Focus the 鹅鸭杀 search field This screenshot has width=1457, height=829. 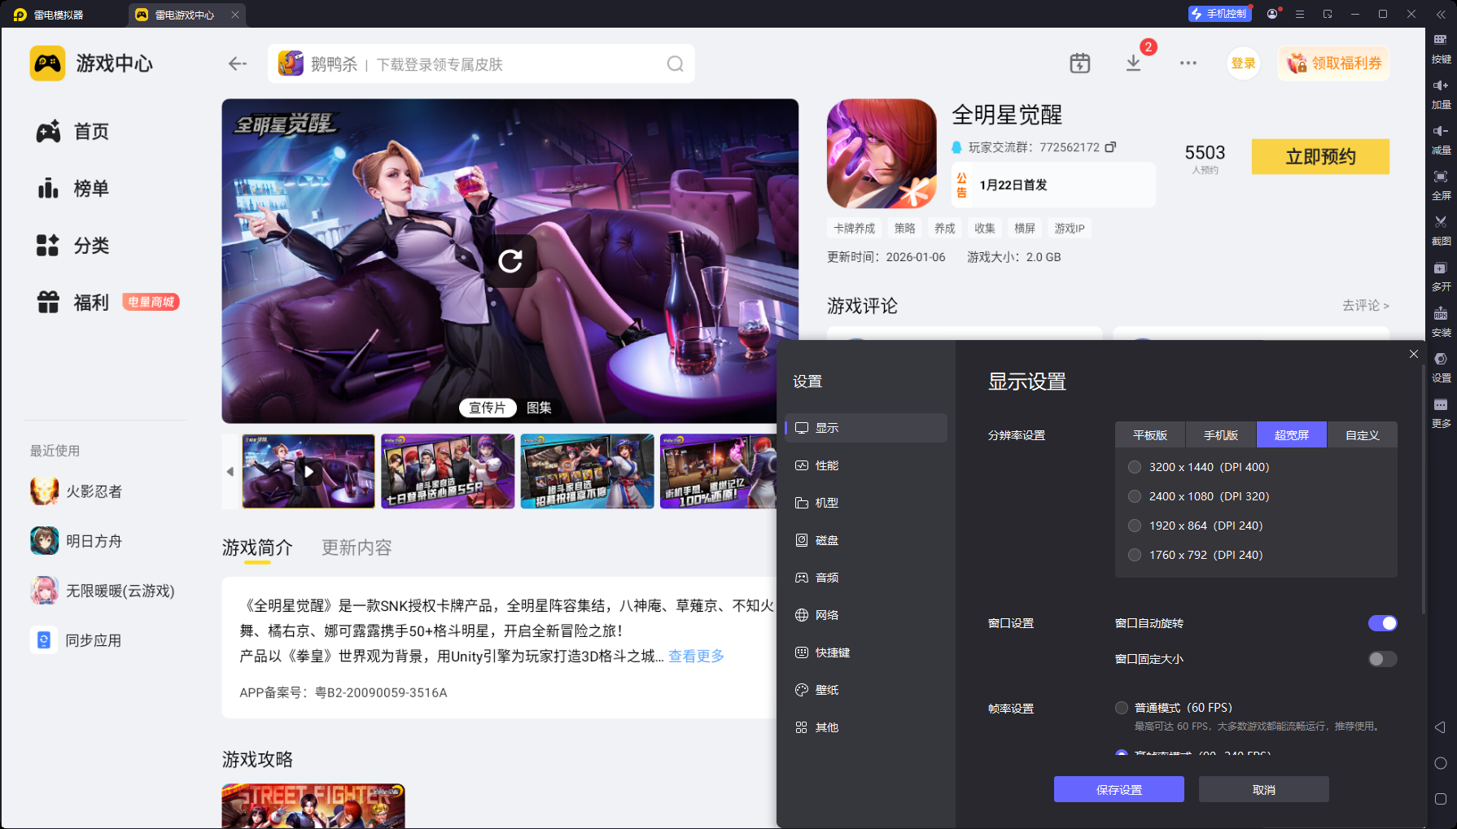(481, 63)
